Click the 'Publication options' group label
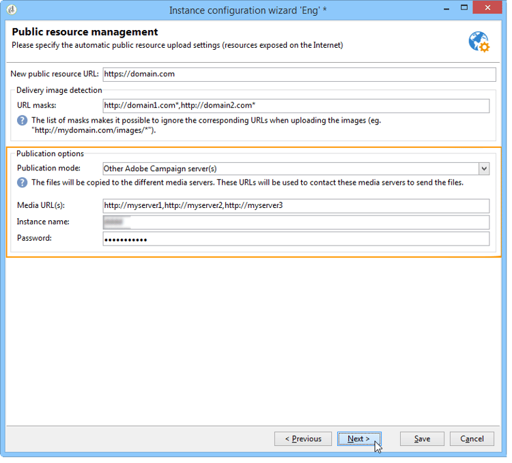 (51, 155)
